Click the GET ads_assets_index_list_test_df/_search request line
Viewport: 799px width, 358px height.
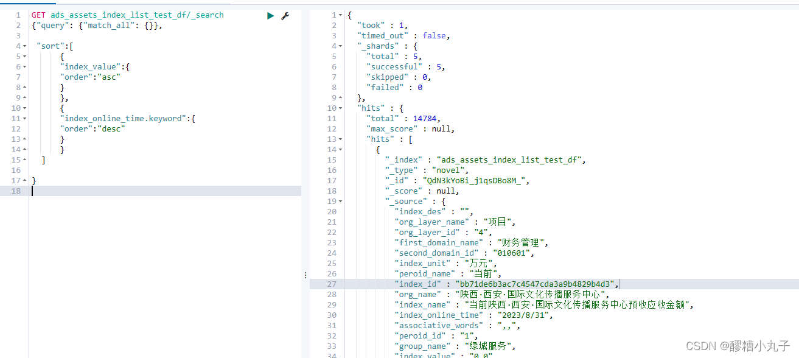[128, 15]
